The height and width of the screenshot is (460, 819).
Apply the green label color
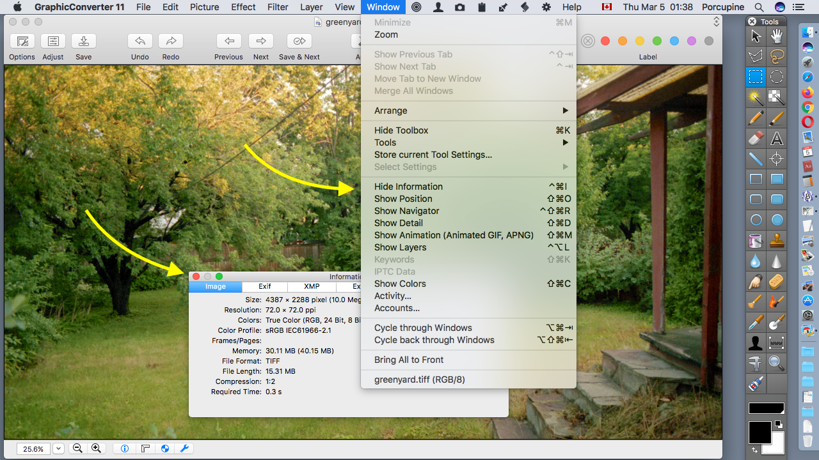tap(657, 41)
